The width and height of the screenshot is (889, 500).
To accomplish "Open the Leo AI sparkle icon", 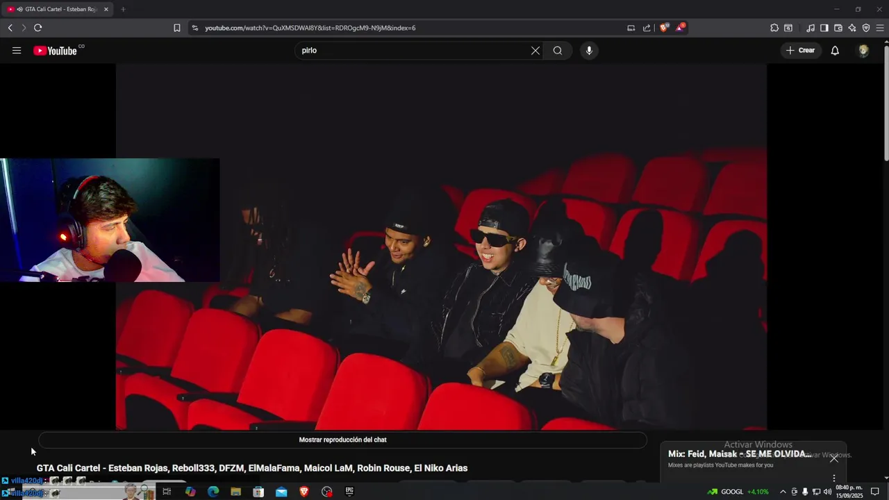I will tap(852, 28).
